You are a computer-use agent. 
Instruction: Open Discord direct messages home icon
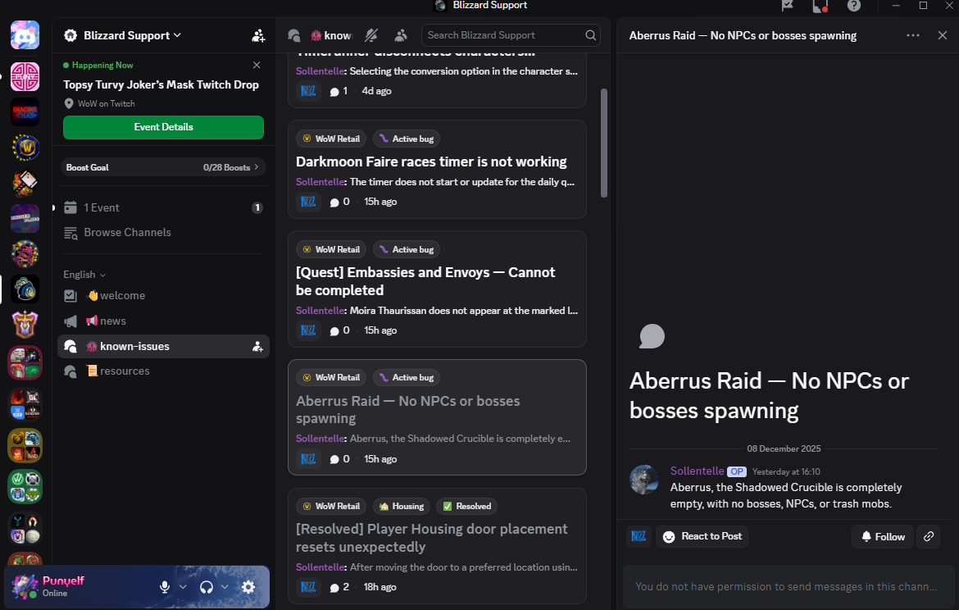[25, 35]
